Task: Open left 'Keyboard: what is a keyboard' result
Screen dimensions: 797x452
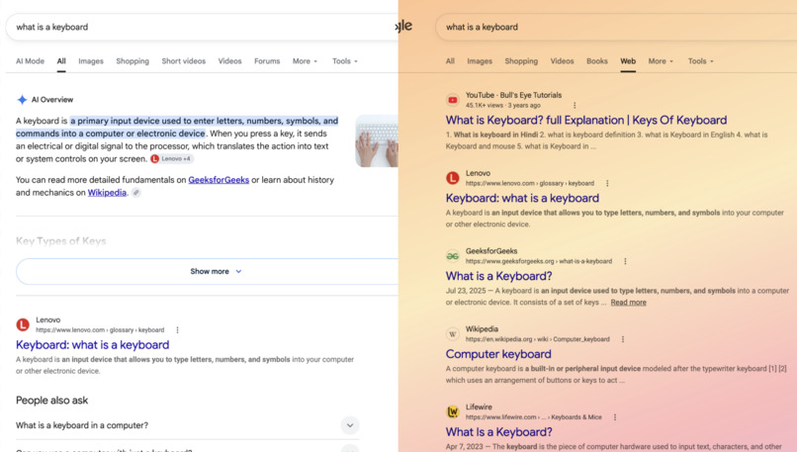Action: [93, 345]
